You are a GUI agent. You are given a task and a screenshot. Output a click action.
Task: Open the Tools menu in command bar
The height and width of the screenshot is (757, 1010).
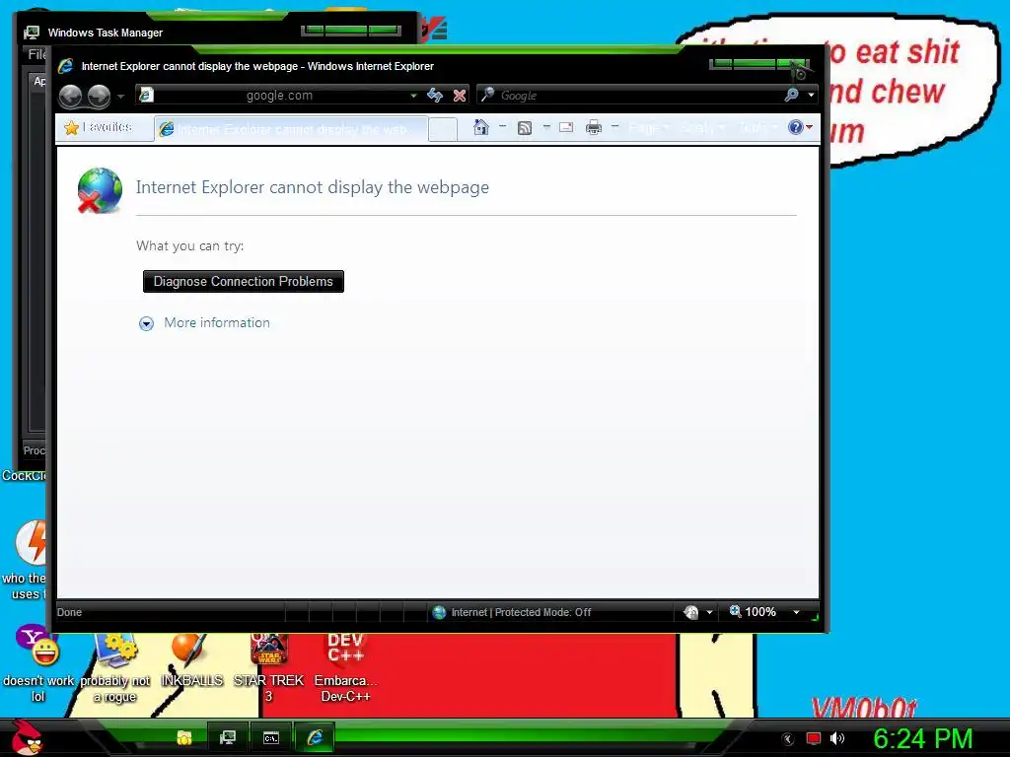coord(757,127)
